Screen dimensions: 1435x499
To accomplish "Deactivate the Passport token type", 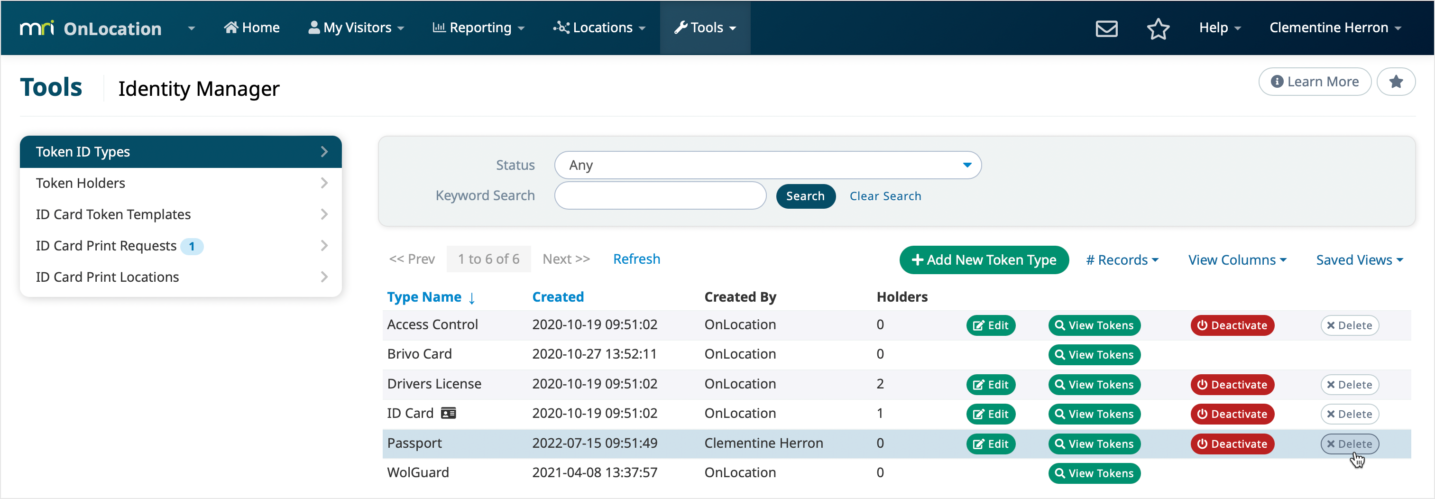I will [x=1232, y=444].
